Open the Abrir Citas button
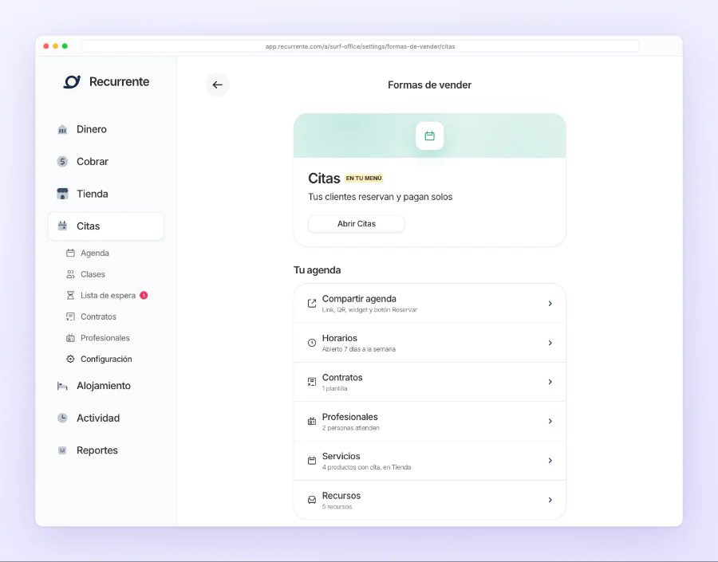 click(357, 224)
